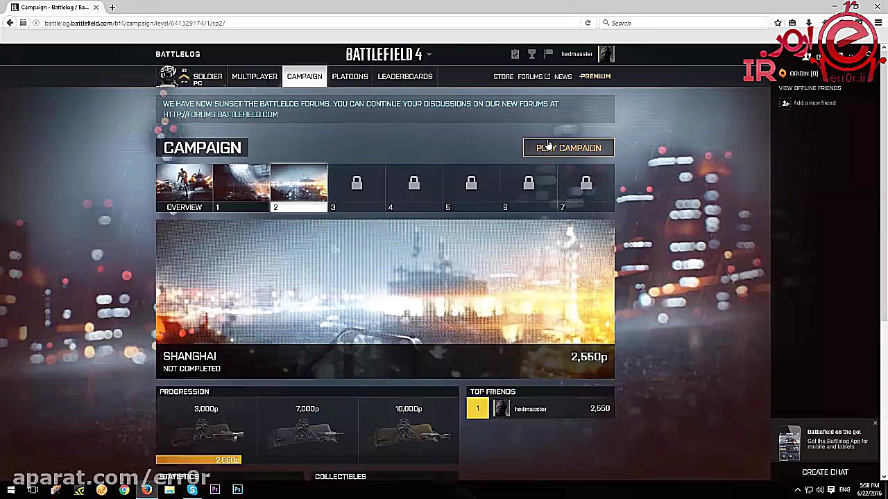The width and height of the screenshot is (888, 499).
Task: Open the trophy awards icon in header
Action: [x=531, y=54]
